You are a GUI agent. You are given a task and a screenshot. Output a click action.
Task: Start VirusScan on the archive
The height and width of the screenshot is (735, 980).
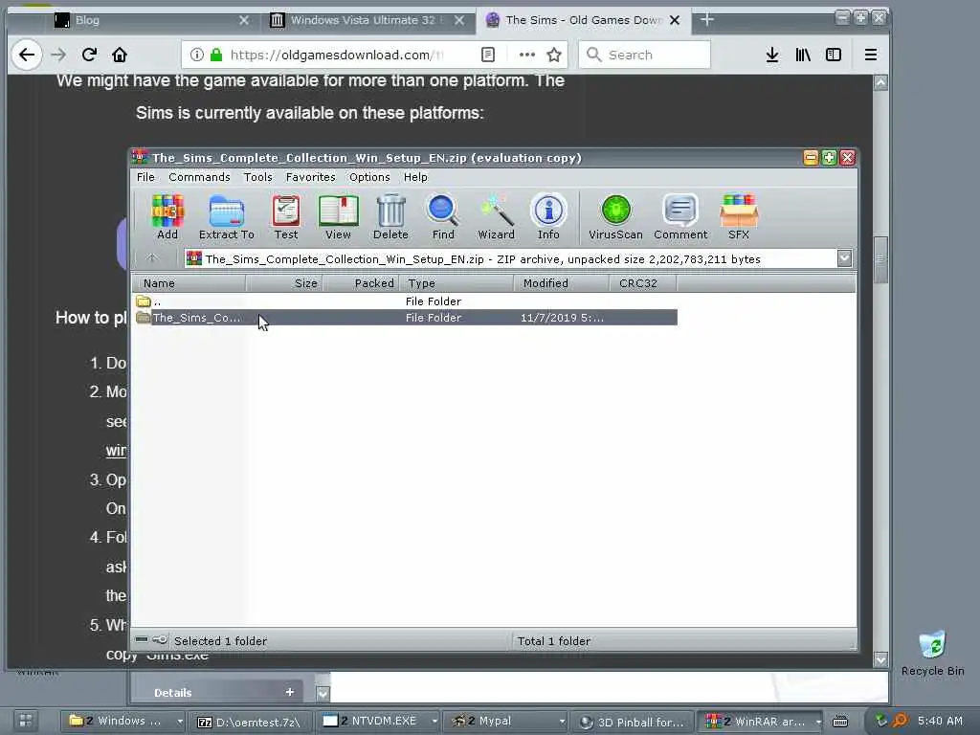pos(615,217)
